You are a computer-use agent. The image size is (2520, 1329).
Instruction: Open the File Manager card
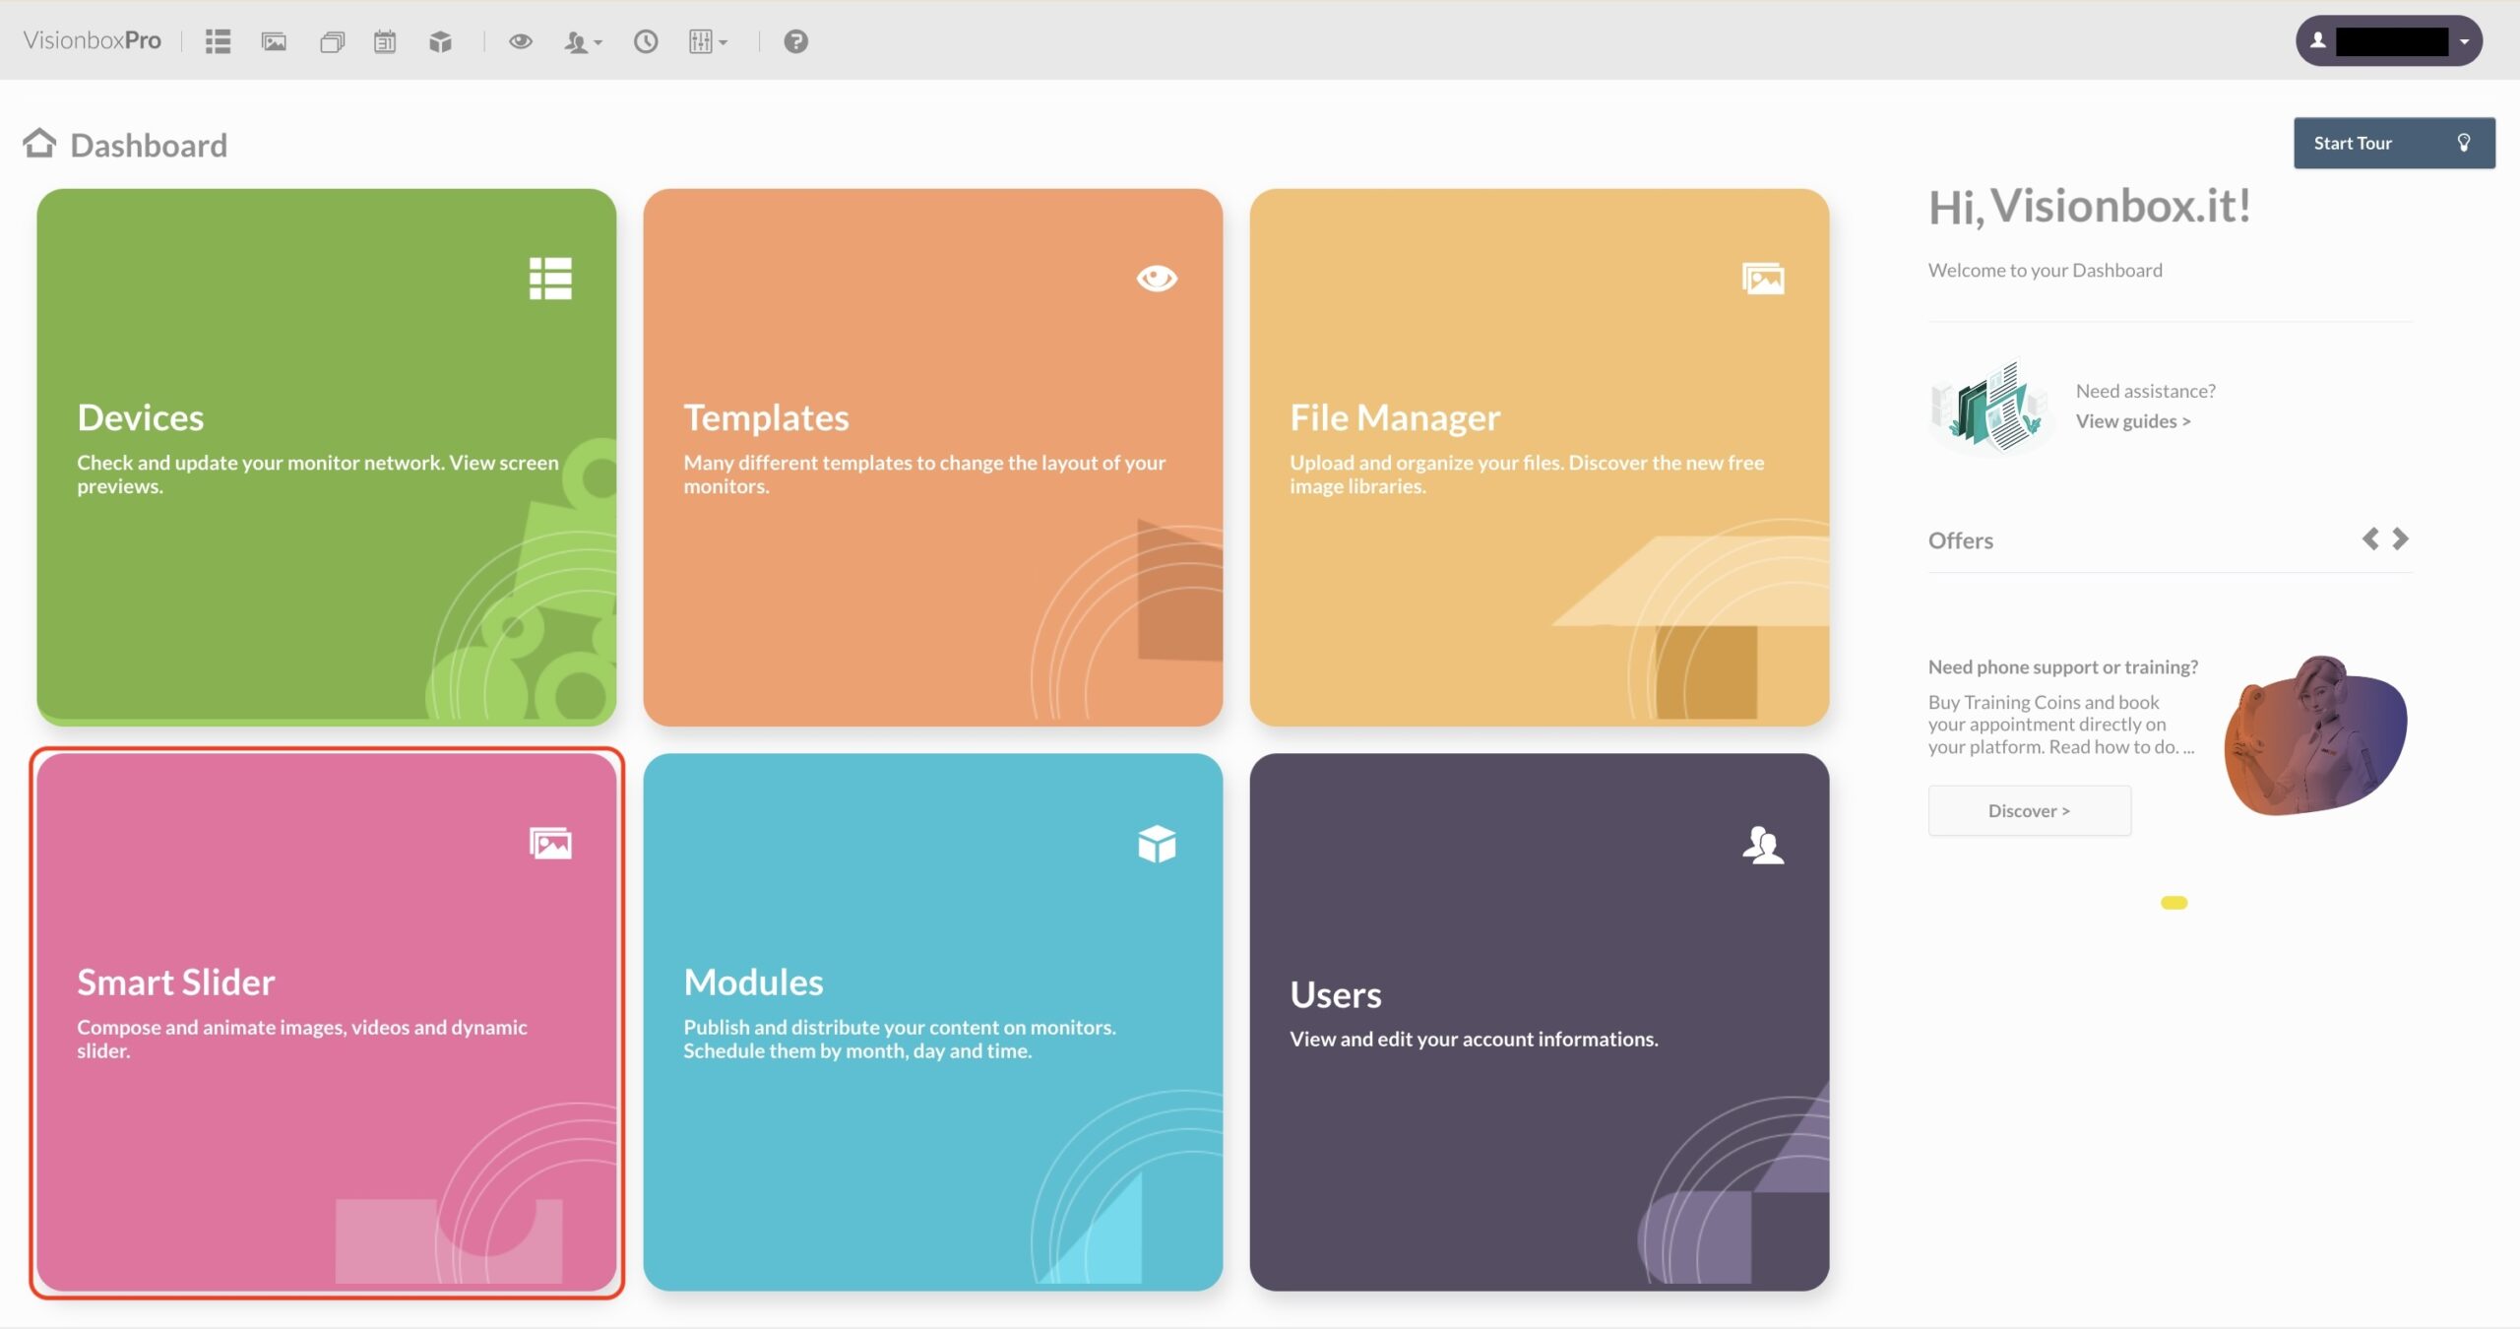pos(1540,458)
